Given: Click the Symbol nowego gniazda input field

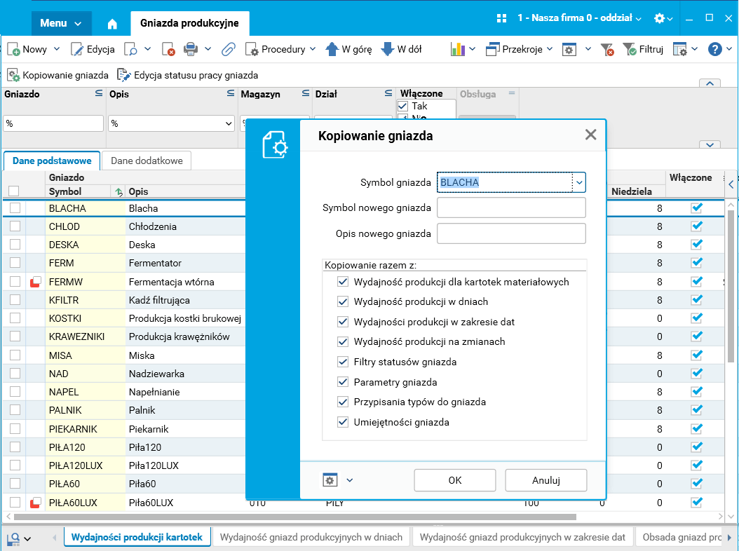Looking at the screenshot, I should point(511,208).
